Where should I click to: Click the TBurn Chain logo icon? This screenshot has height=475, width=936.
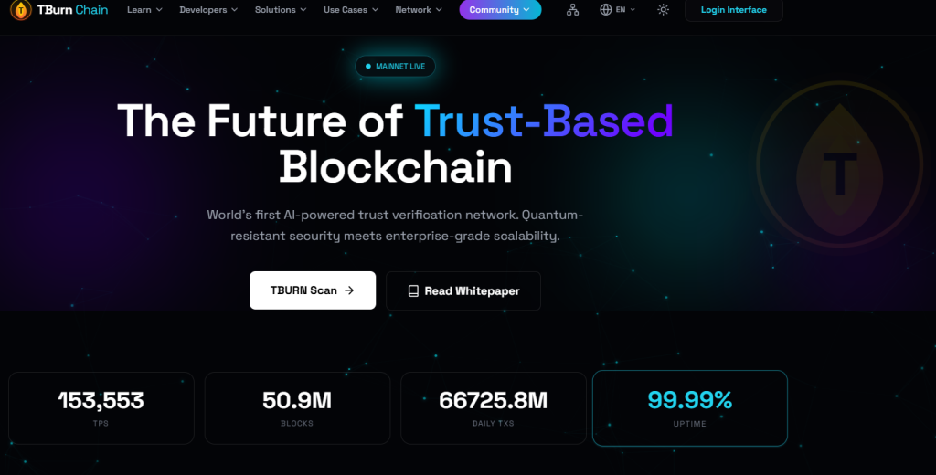point(18,10)
